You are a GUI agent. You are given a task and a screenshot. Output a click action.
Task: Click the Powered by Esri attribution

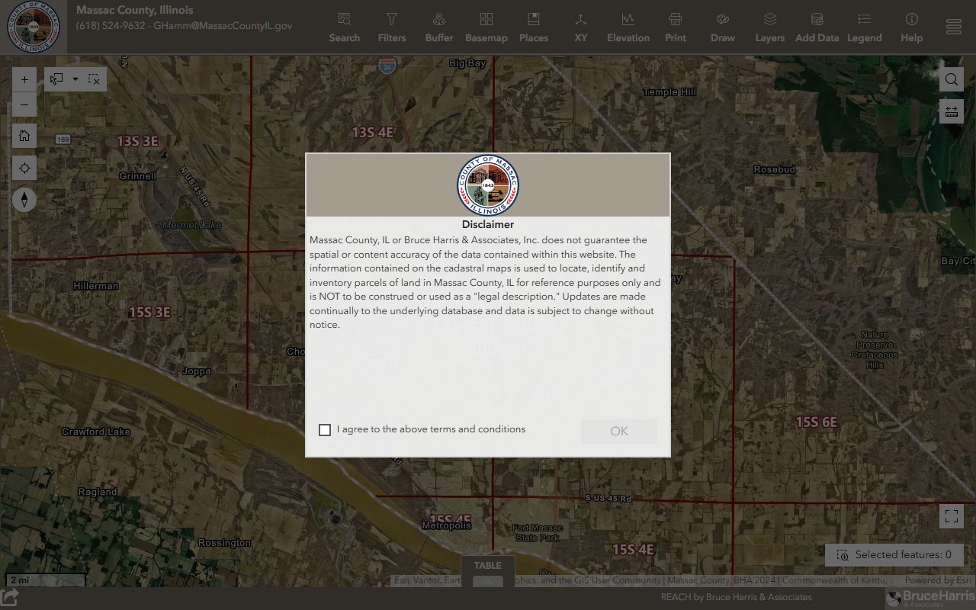coord(938,581)
